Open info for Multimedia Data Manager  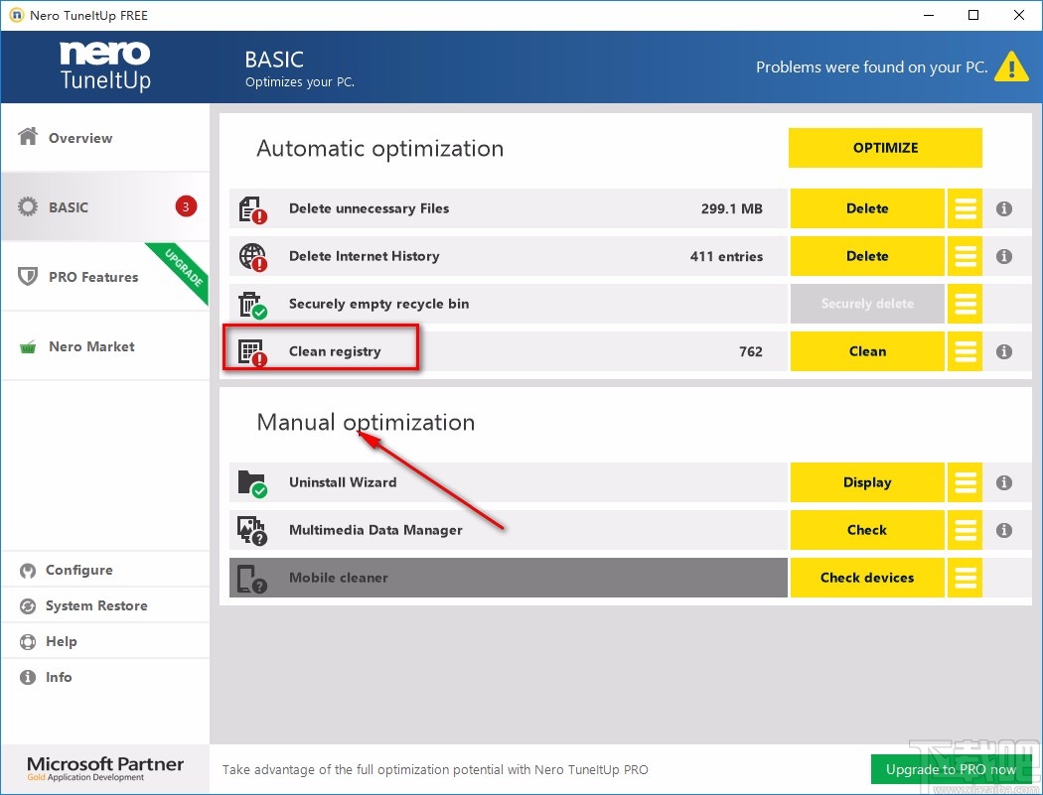(1003, 530)
